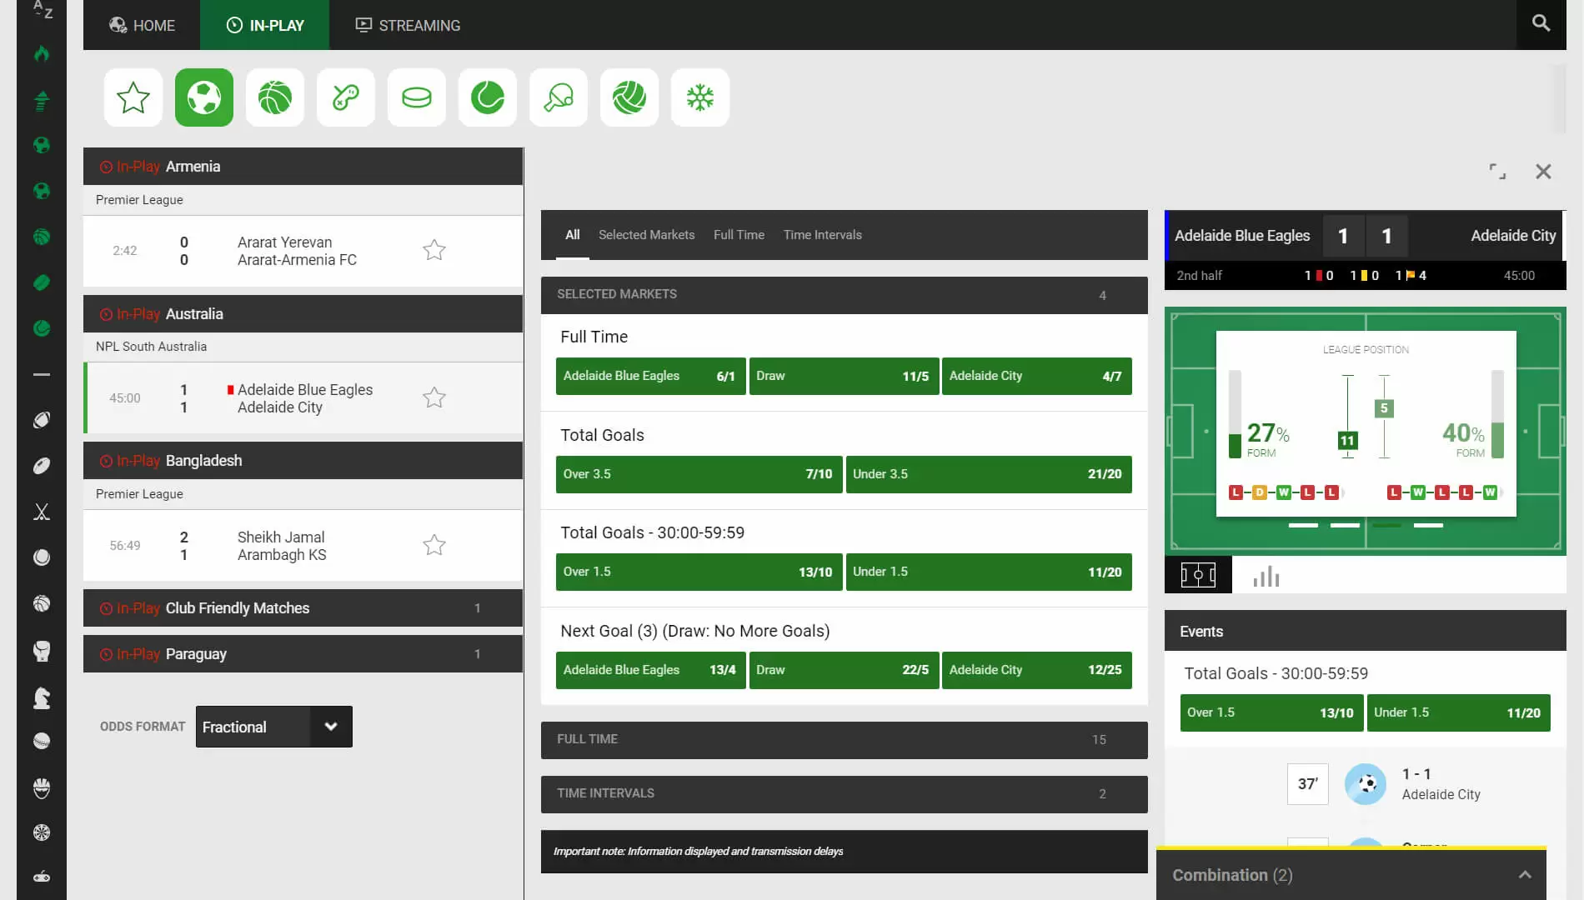Screen dimensions: 1584x900
Task: Toggle favorite star for Sheikh Jamal match
Action: coord(434,545)
